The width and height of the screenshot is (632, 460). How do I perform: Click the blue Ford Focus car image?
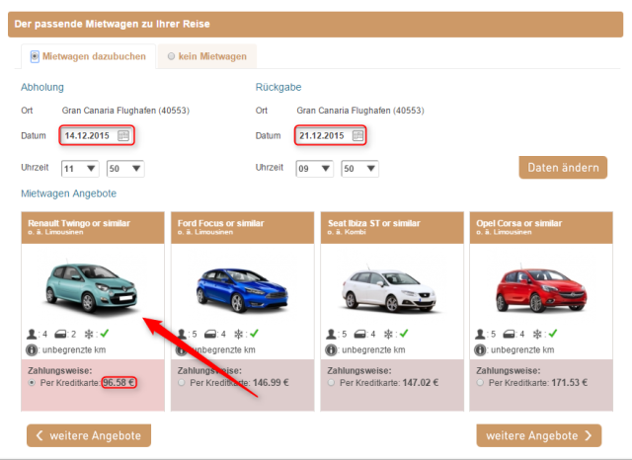pyautogui.click(x=242, y=290)
